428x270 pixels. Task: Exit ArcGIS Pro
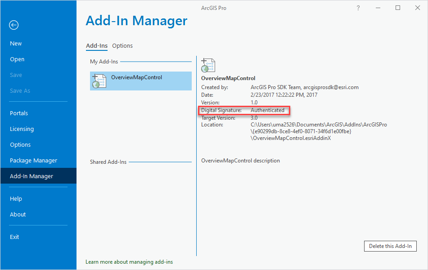[14, 237]
